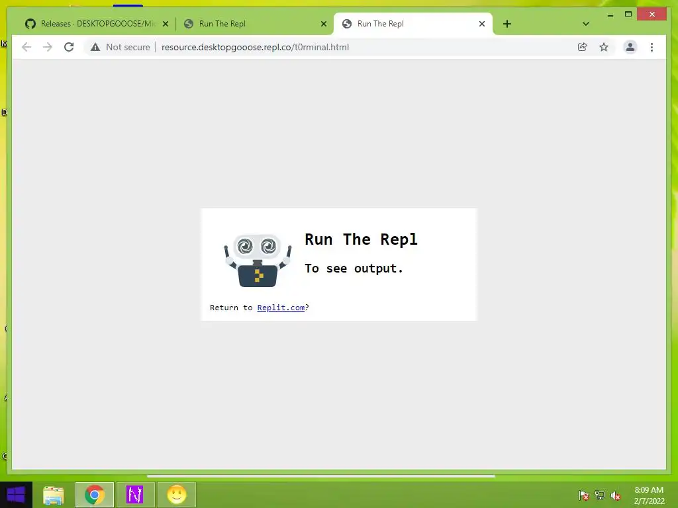Screen dimensions: 678x508
Task: Close the active Run The Repl tab
Action: (x=482, y=24)
